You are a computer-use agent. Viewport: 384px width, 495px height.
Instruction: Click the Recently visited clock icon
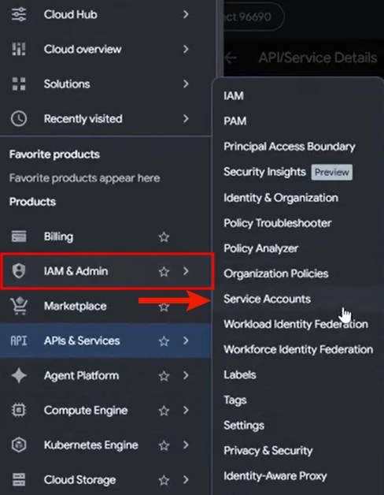click(x=19, y=119)
